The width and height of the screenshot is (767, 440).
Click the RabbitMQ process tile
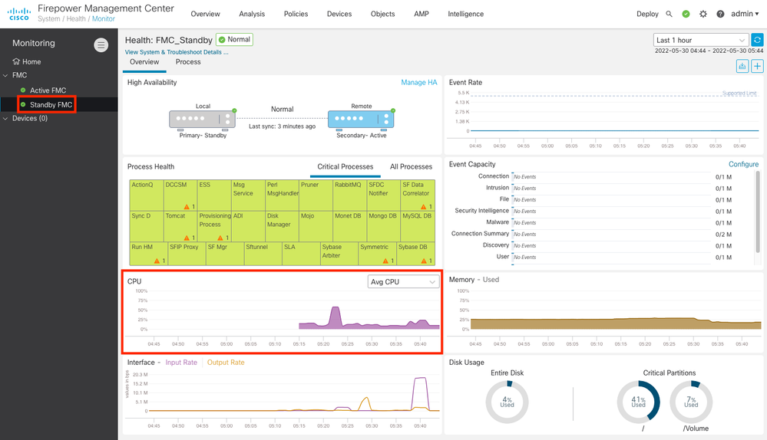click(x=350, y=195)
